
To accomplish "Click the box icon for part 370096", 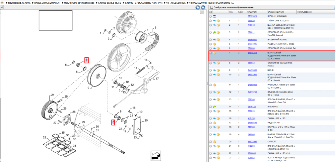I will pyautogui.click(x=218, y=48).
